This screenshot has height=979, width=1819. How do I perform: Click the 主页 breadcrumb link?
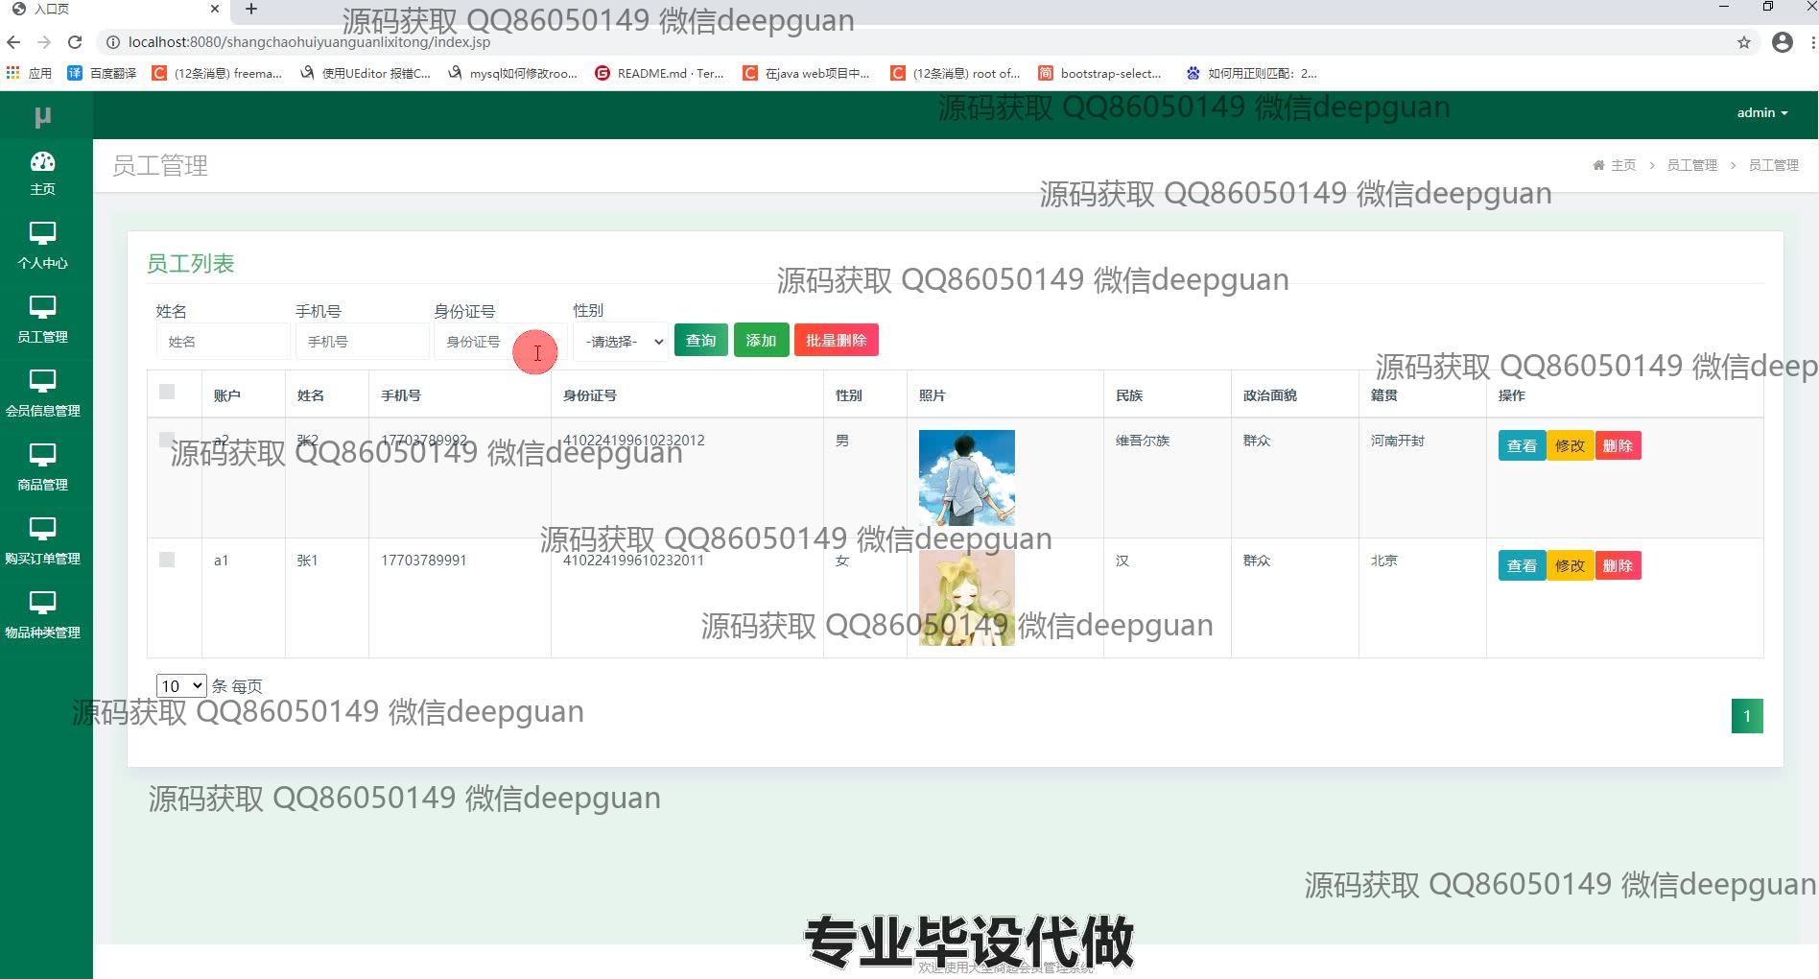click(1622, 165)
